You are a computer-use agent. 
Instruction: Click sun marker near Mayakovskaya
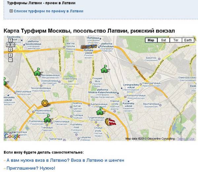(45, 103)
